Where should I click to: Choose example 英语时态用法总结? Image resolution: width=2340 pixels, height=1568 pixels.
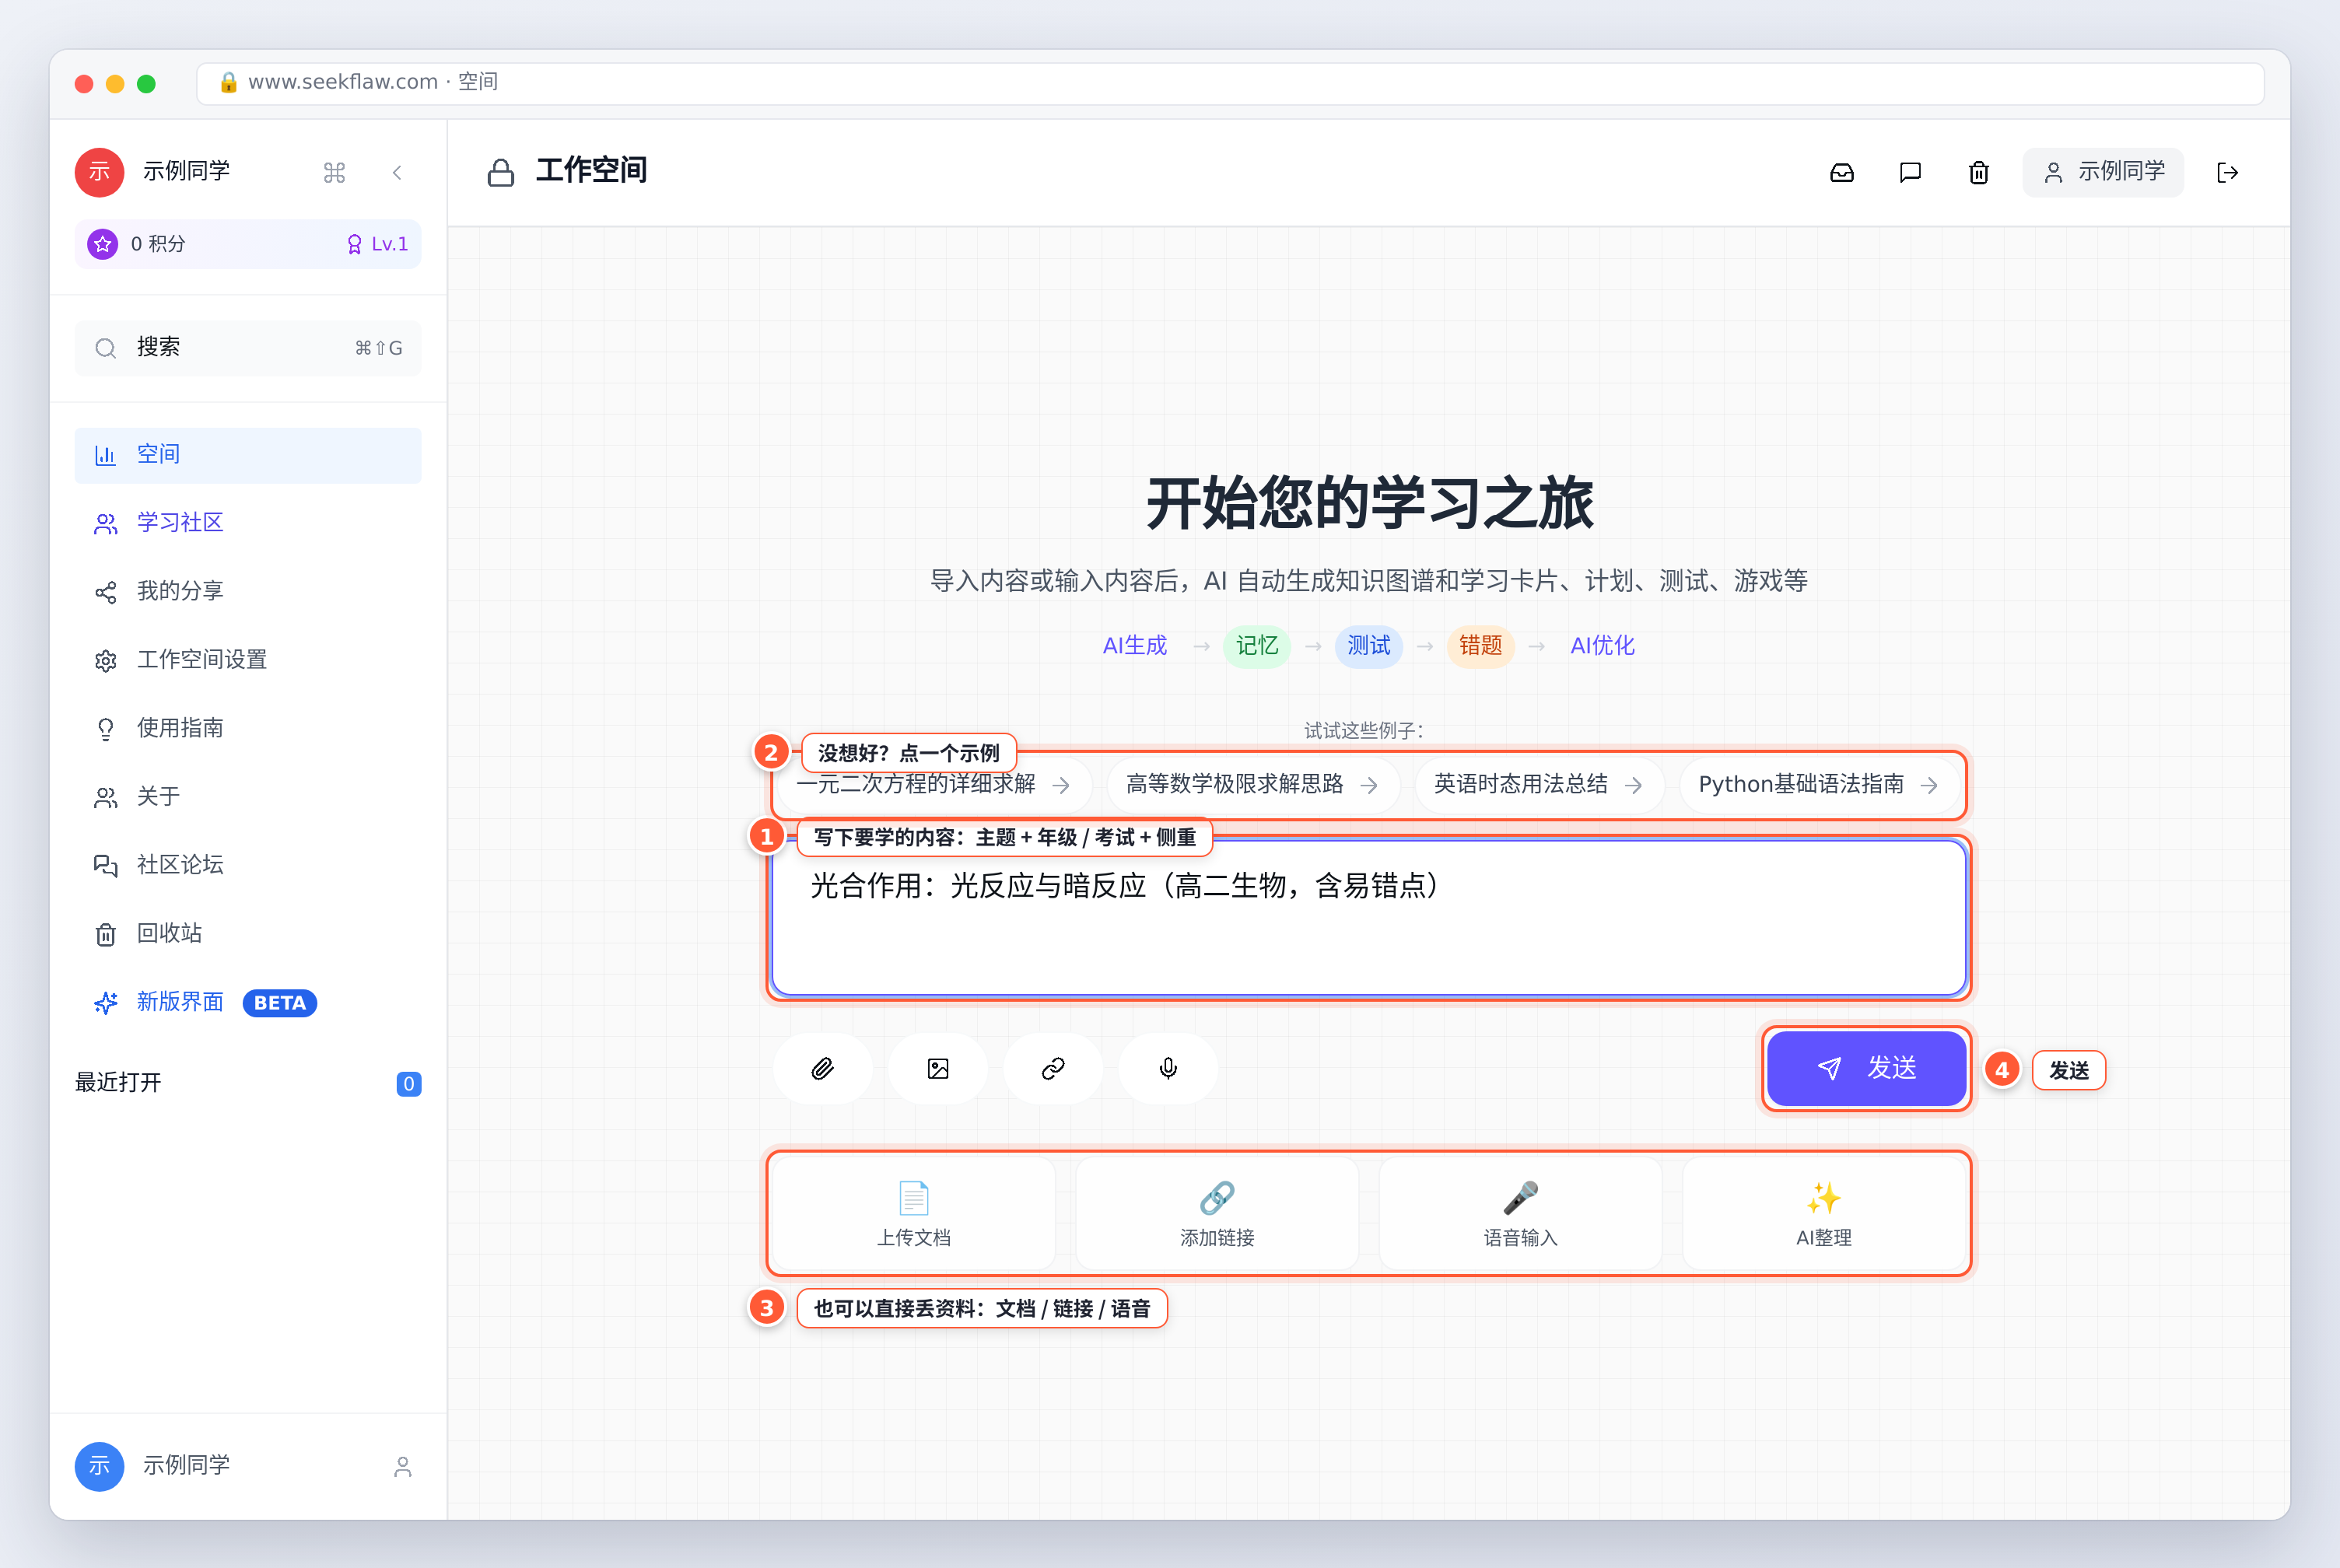[x=1539, y=785]
